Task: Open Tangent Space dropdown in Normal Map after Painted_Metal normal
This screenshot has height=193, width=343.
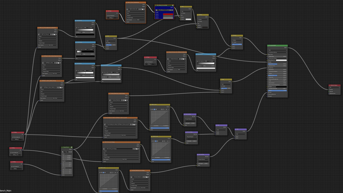Action: (203, 159)
